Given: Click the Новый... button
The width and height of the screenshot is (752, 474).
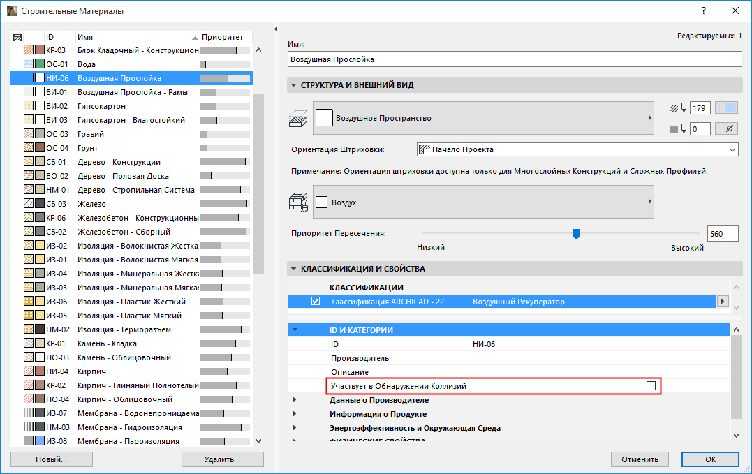Looking at the screenshot, I should coord(51,459).
